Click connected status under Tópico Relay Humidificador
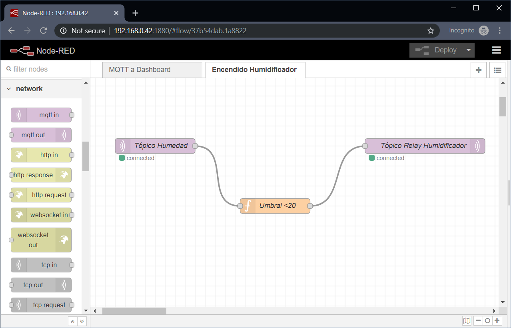The width and height of the screenshot is (511, 328). [387, 158]
